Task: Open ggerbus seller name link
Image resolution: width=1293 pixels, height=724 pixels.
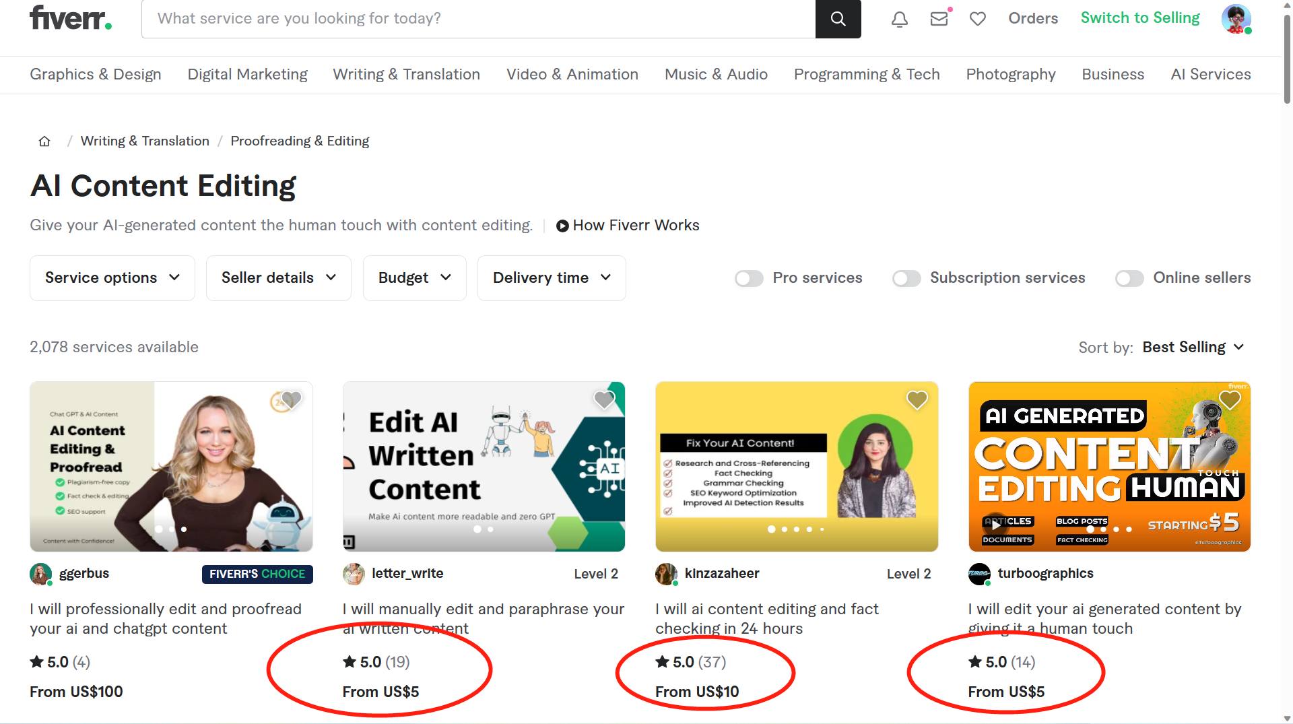Action: pos(84,574)
